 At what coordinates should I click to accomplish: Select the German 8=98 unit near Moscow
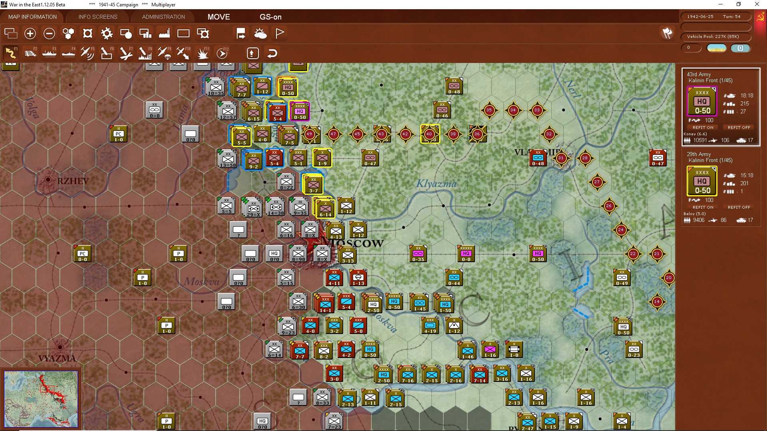(298, 253)
